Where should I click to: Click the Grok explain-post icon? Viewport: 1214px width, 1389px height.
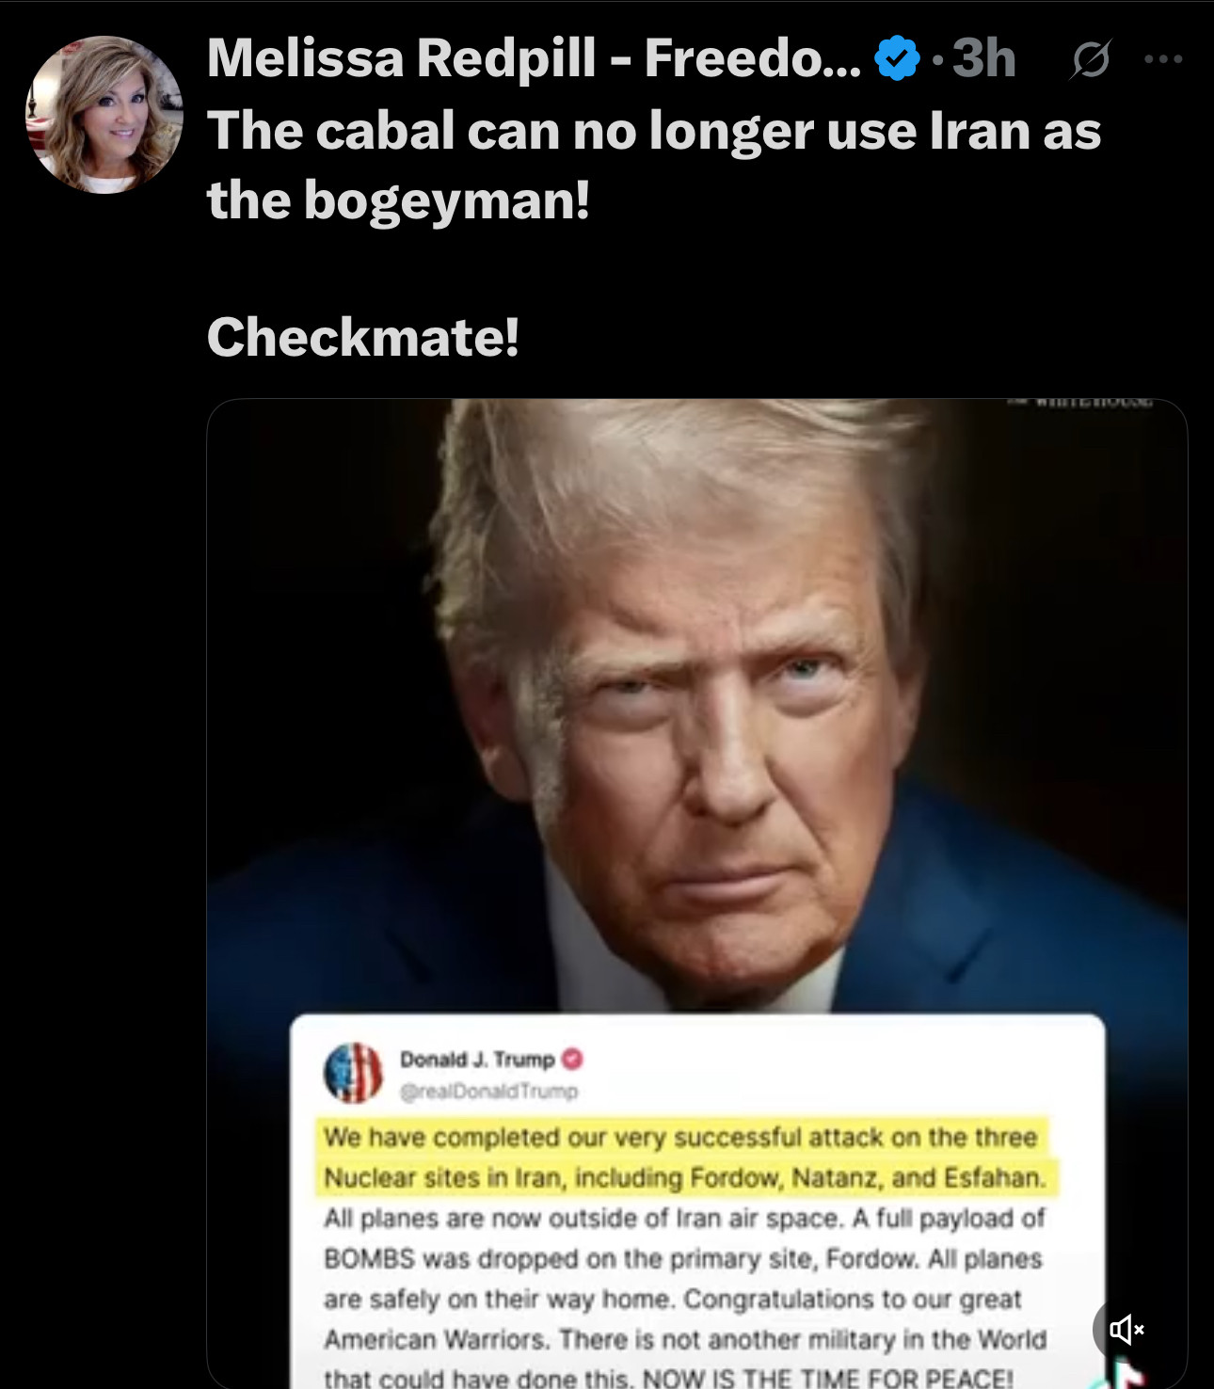[1091, 59]
